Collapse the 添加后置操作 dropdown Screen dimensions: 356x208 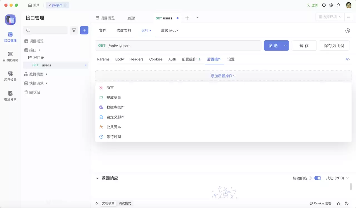pyautogui.click(x=223, y=76)
